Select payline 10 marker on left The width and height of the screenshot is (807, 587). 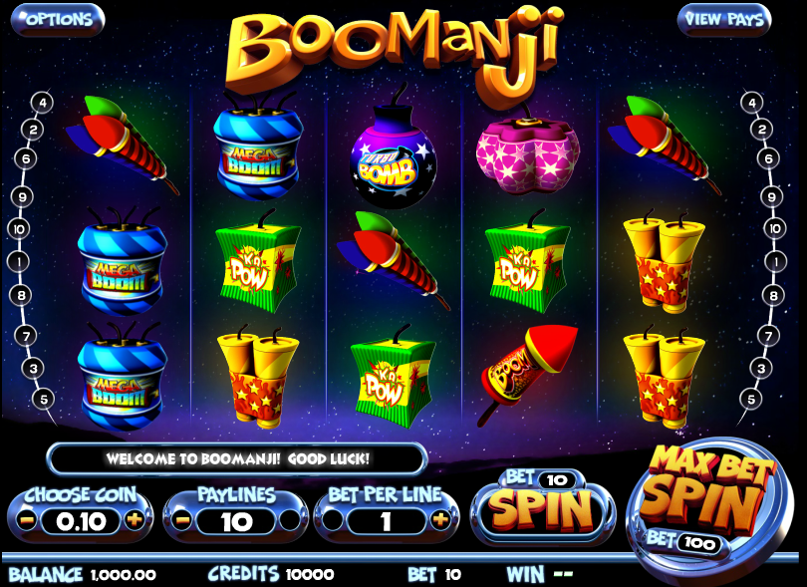pyautogui.click(x=19, y=229)
